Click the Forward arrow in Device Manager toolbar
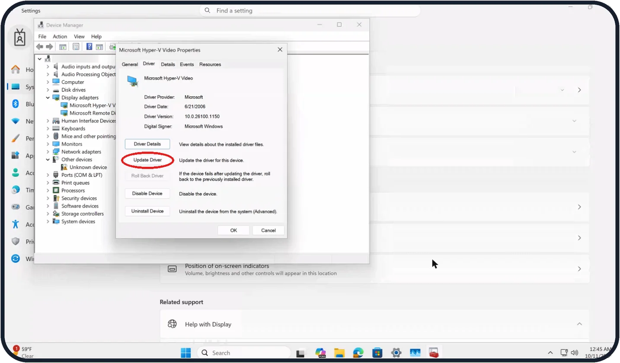The image size is (620, 363). pos(50,47)
